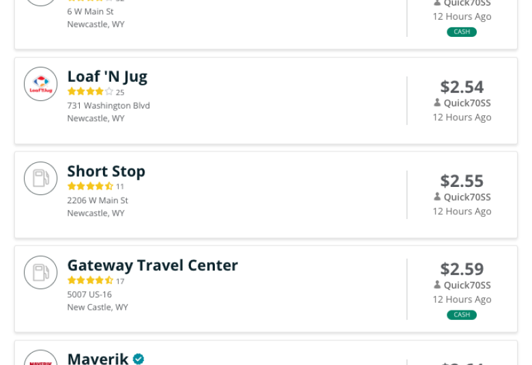Select the $2.54 price at Loaf 'N Jug
Image resolution: width=532 pixels, height=365 pixels.
[x=462, y=87]
